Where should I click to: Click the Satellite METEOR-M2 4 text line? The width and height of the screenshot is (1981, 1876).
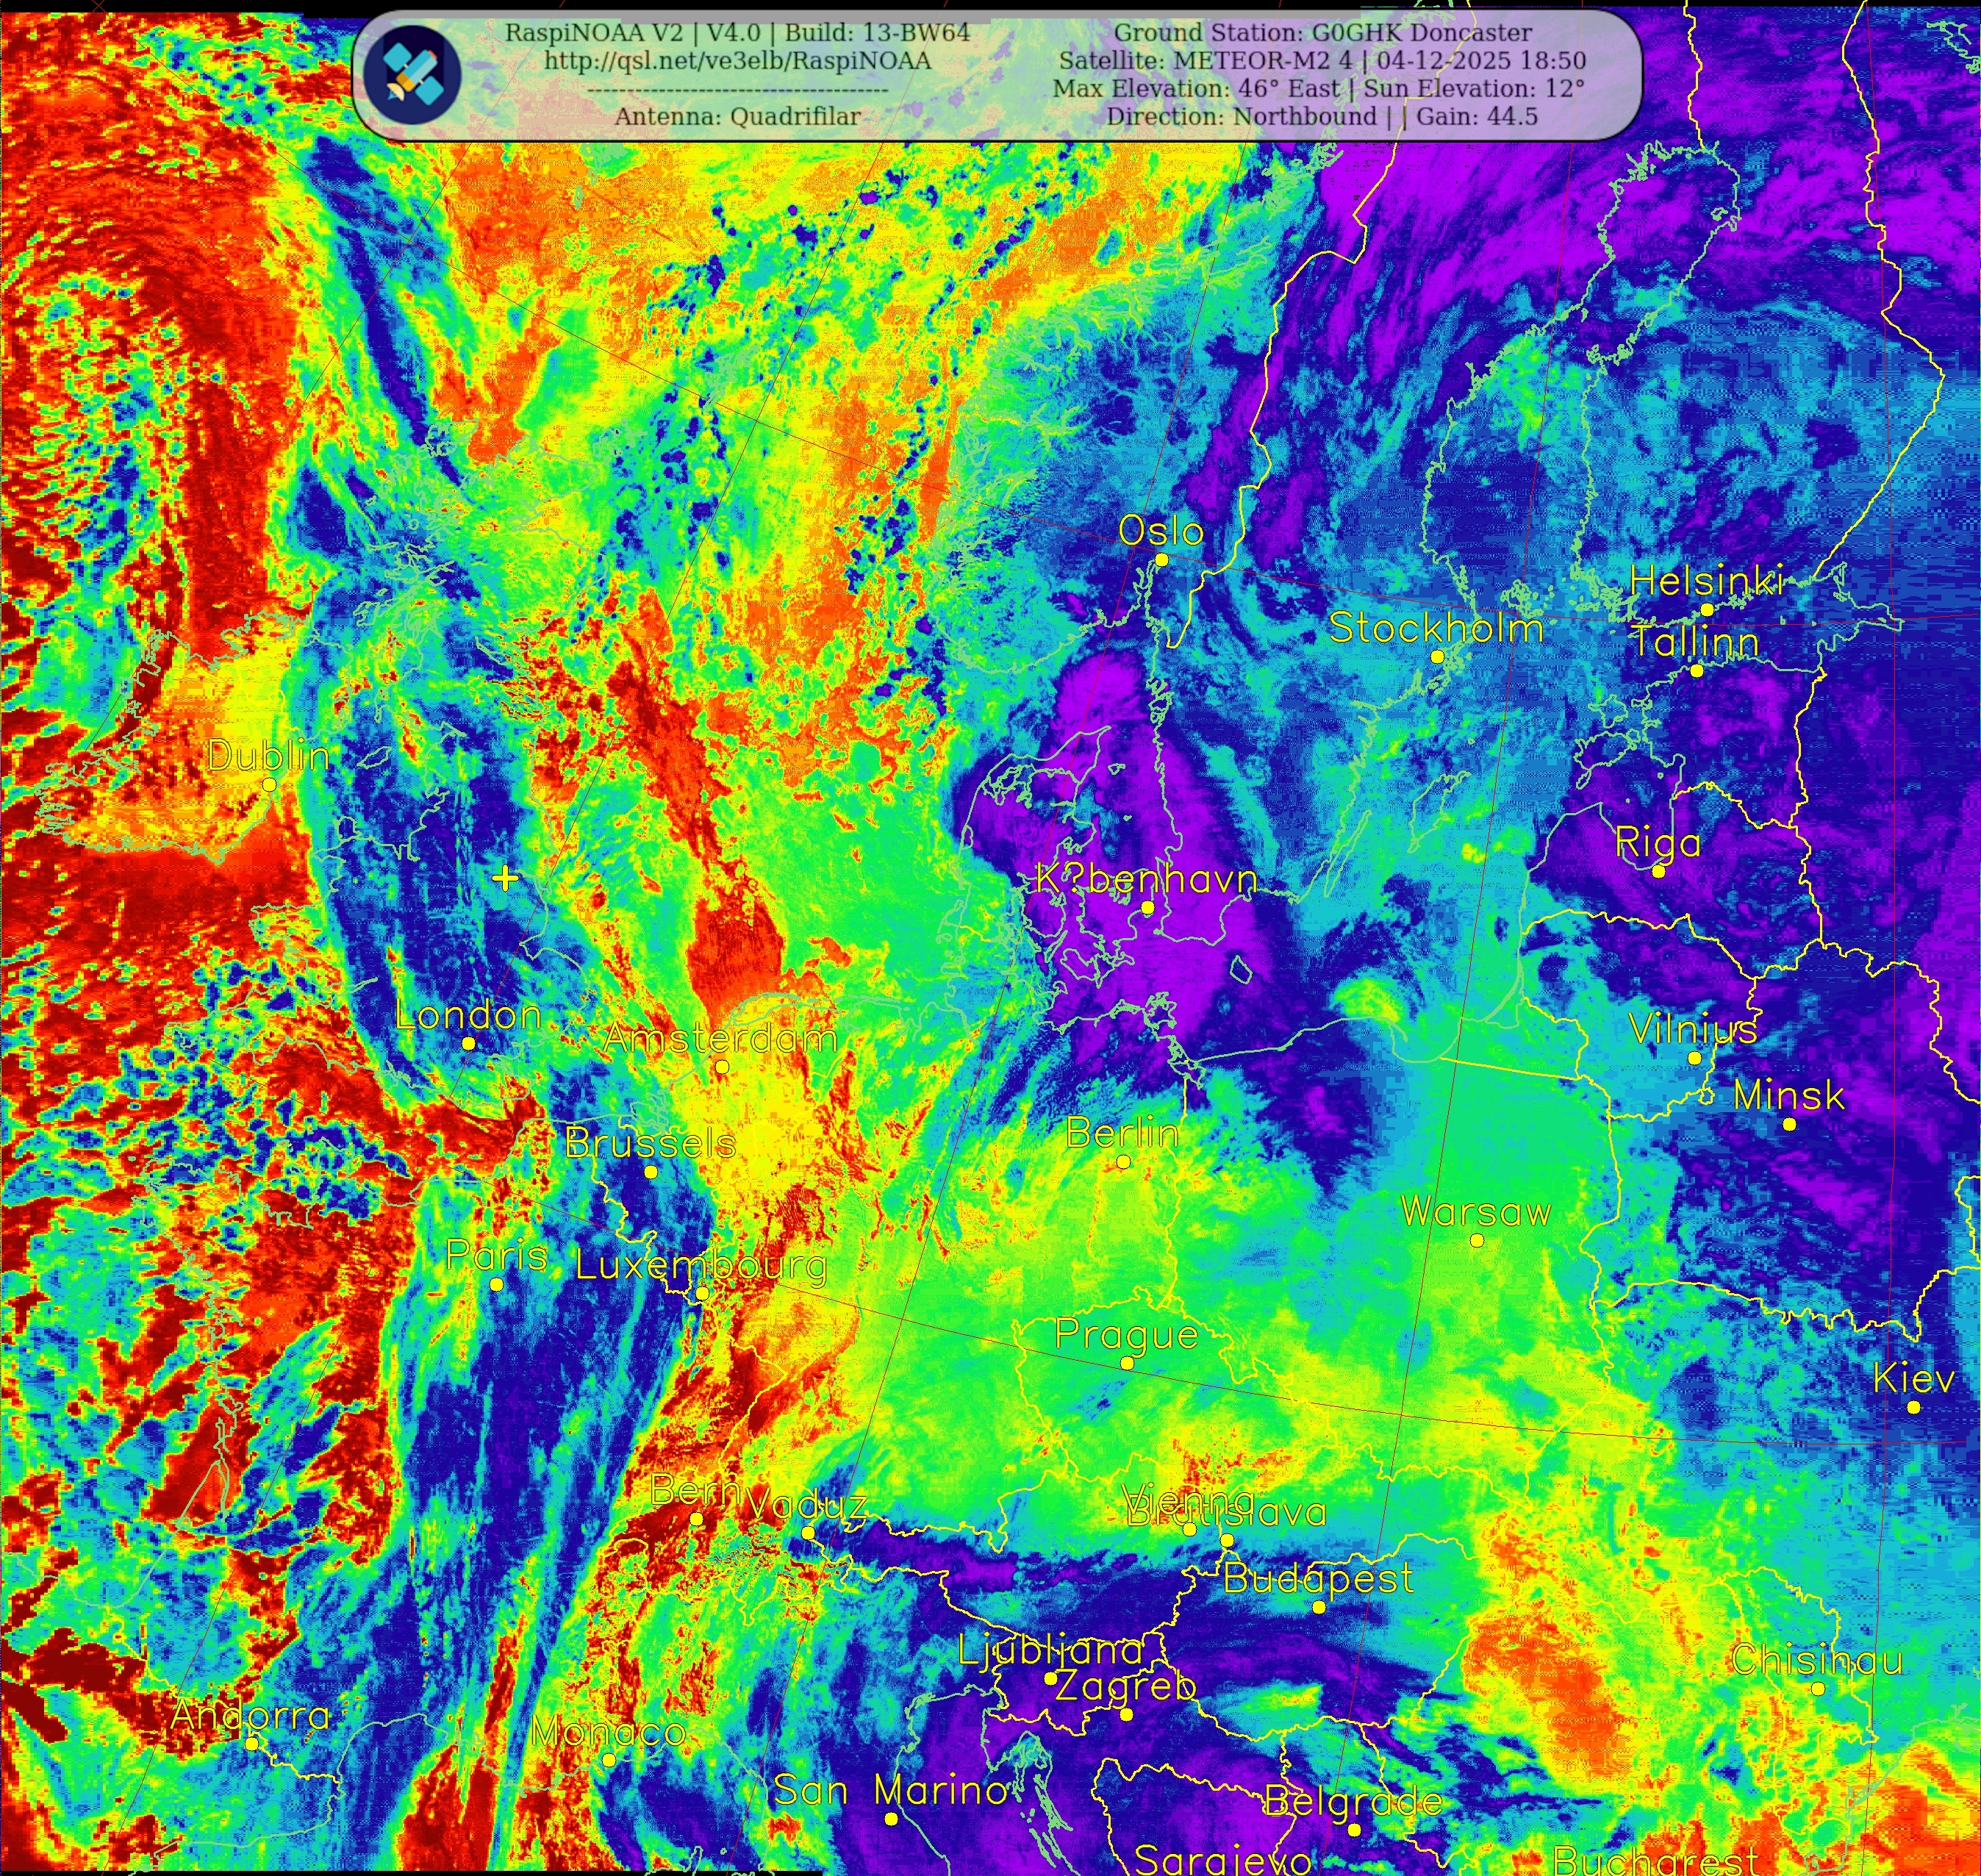click(x=1322, y=61)
